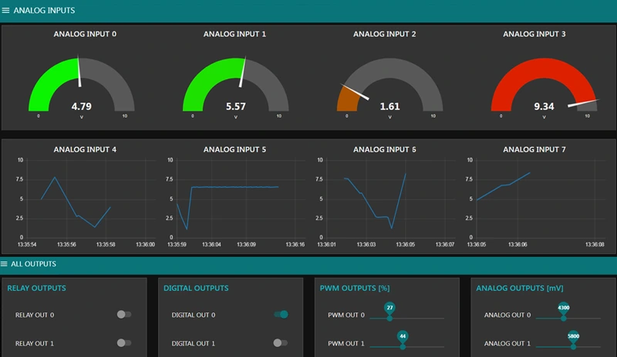
Task: Click the 13:36:16 time axis label
Action: point(295,245)
